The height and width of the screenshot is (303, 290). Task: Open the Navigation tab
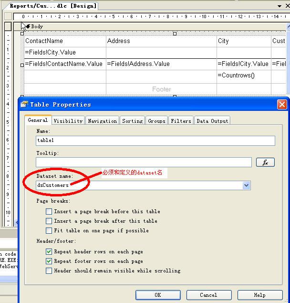click(x=102, y=121)
